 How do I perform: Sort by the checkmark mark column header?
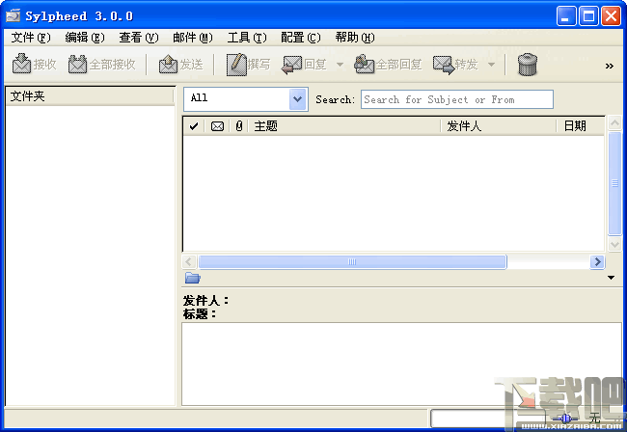194,126
